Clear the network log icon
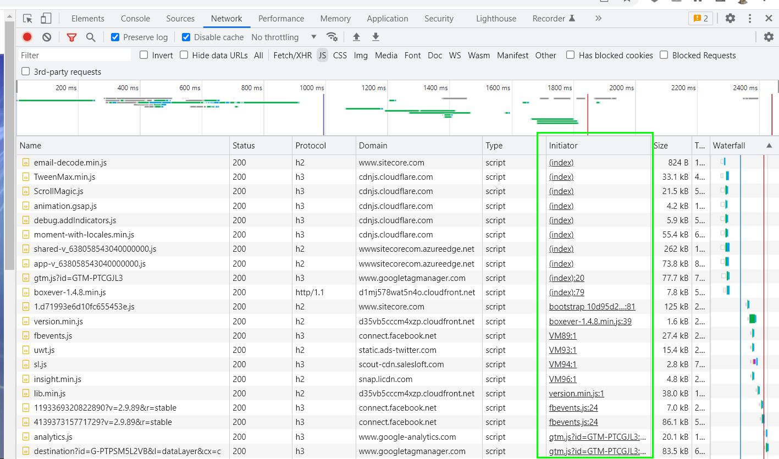 tap(47, 37)
